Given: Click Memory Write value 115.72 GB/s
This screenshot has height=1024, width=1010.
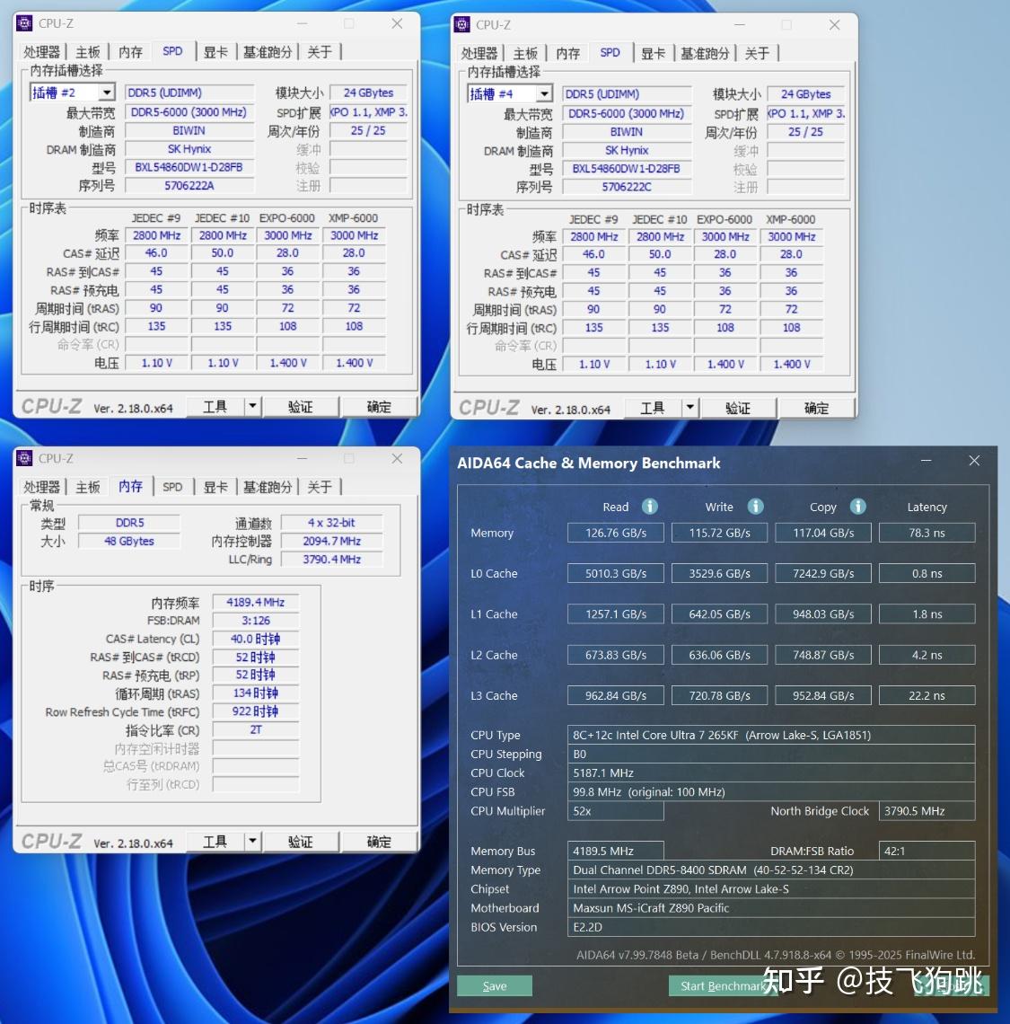Looking at the screenshot, I should (x=719, y=533).
